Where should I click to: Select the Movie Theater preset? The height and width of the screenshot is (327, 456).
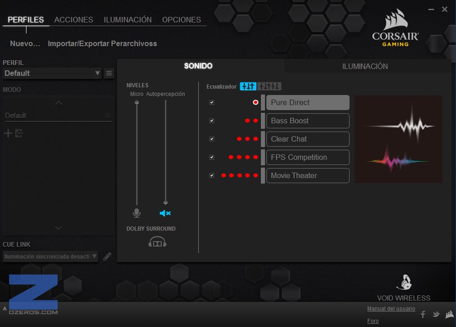pos(308,176)
